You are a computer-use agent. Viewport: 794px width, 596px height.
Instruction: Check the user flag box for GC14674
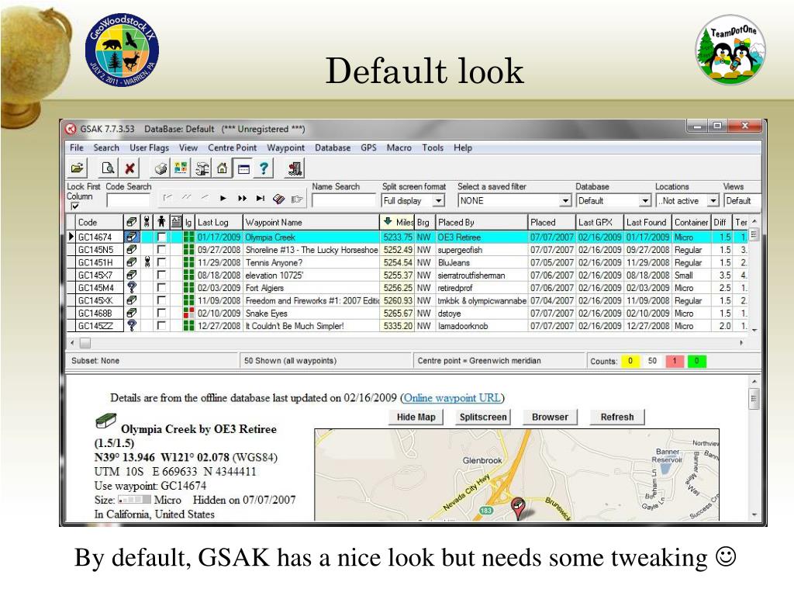161,237
